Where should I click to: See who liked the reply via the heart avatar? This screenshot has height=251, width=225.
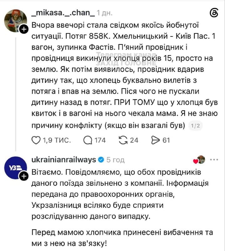[199, 160]
